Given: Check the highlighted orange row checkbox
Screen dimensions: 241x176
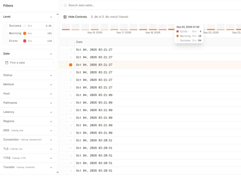Looking at the screenshot, I should tap(63, 65).
